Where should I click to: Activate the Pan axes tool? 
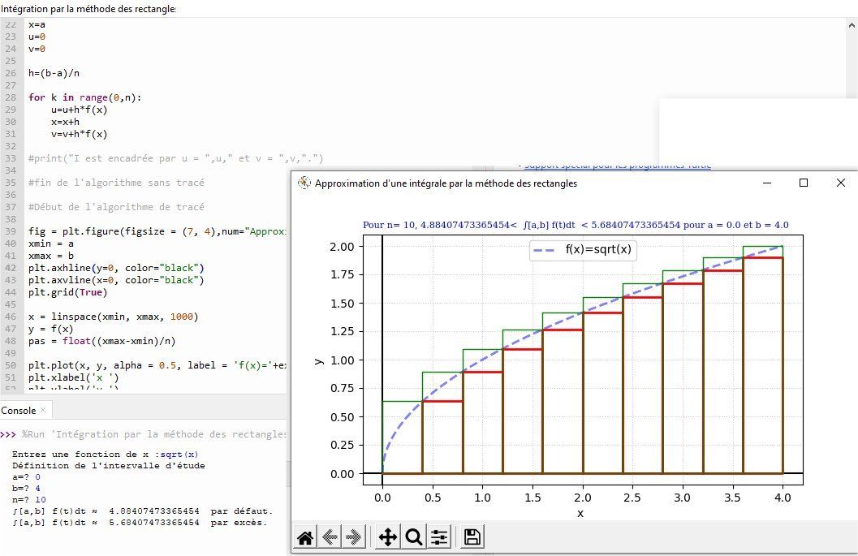(388, 537)
